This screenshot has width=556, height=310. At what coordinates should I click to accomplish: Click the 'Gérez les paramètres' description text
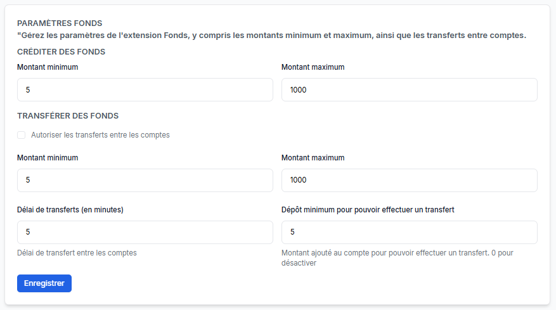coord(271,36)
